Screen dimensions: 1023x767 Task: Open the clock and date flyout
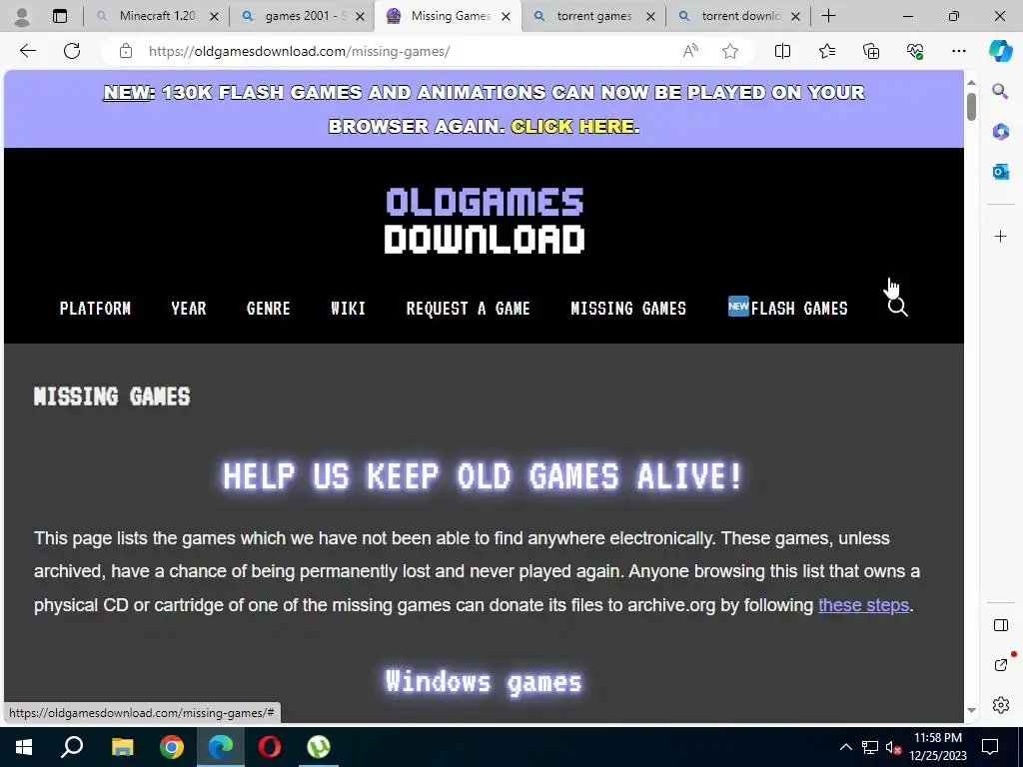pyautogui.click(x=938, y=747)
